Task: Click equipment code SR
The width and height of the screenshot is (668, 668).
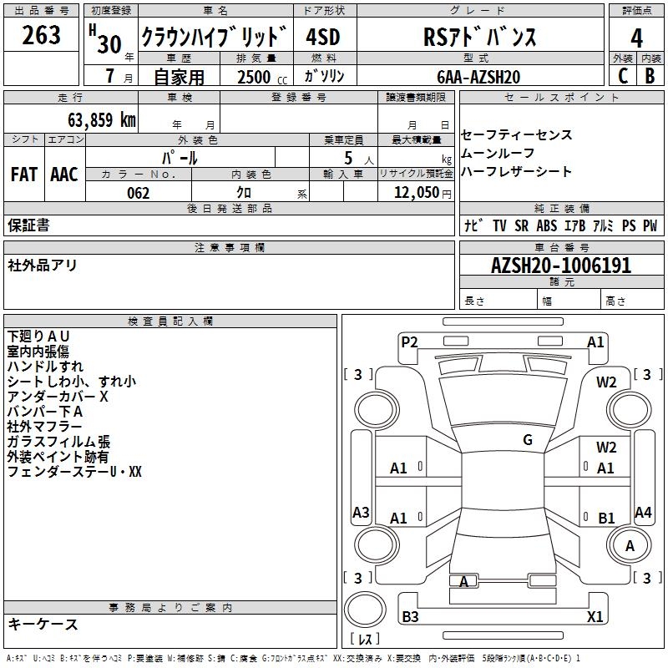Action: coord(521,225)
